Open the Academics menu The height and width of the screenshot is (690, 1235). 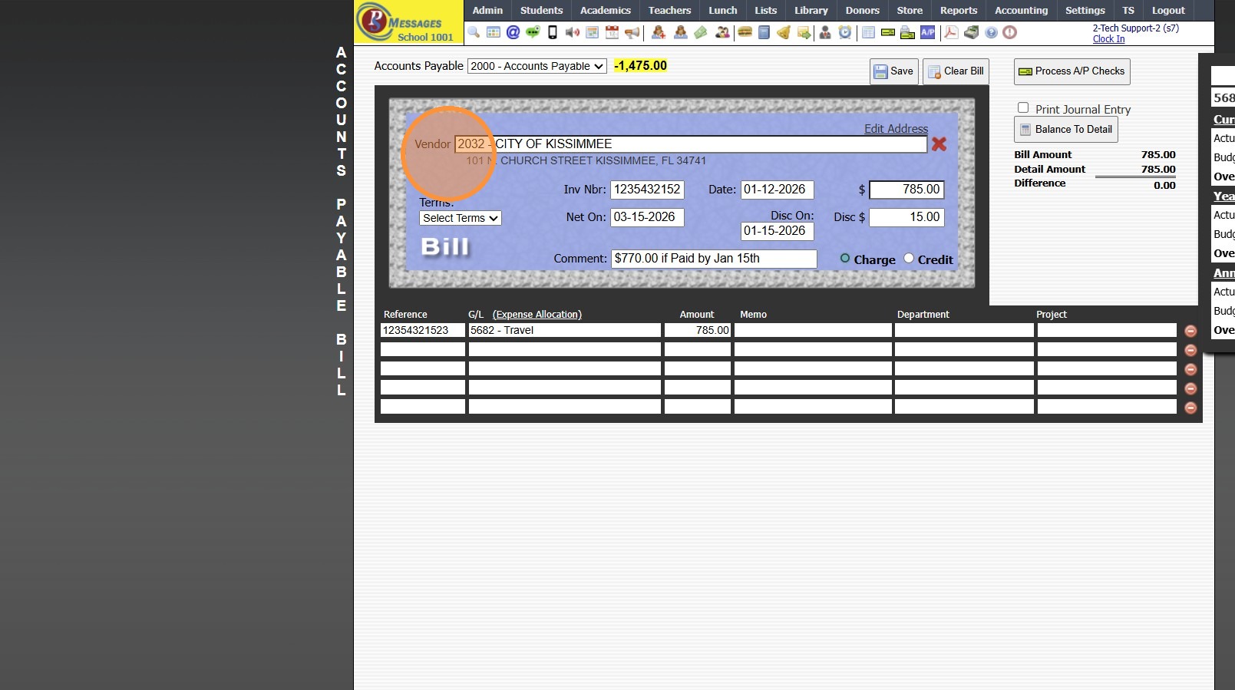[605, 10]
